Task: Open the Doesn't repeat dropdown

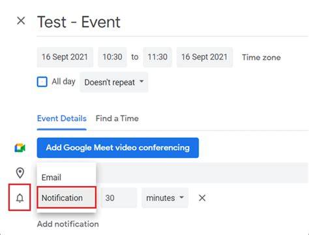Action: pyautogui.click(x=114, y=82)
